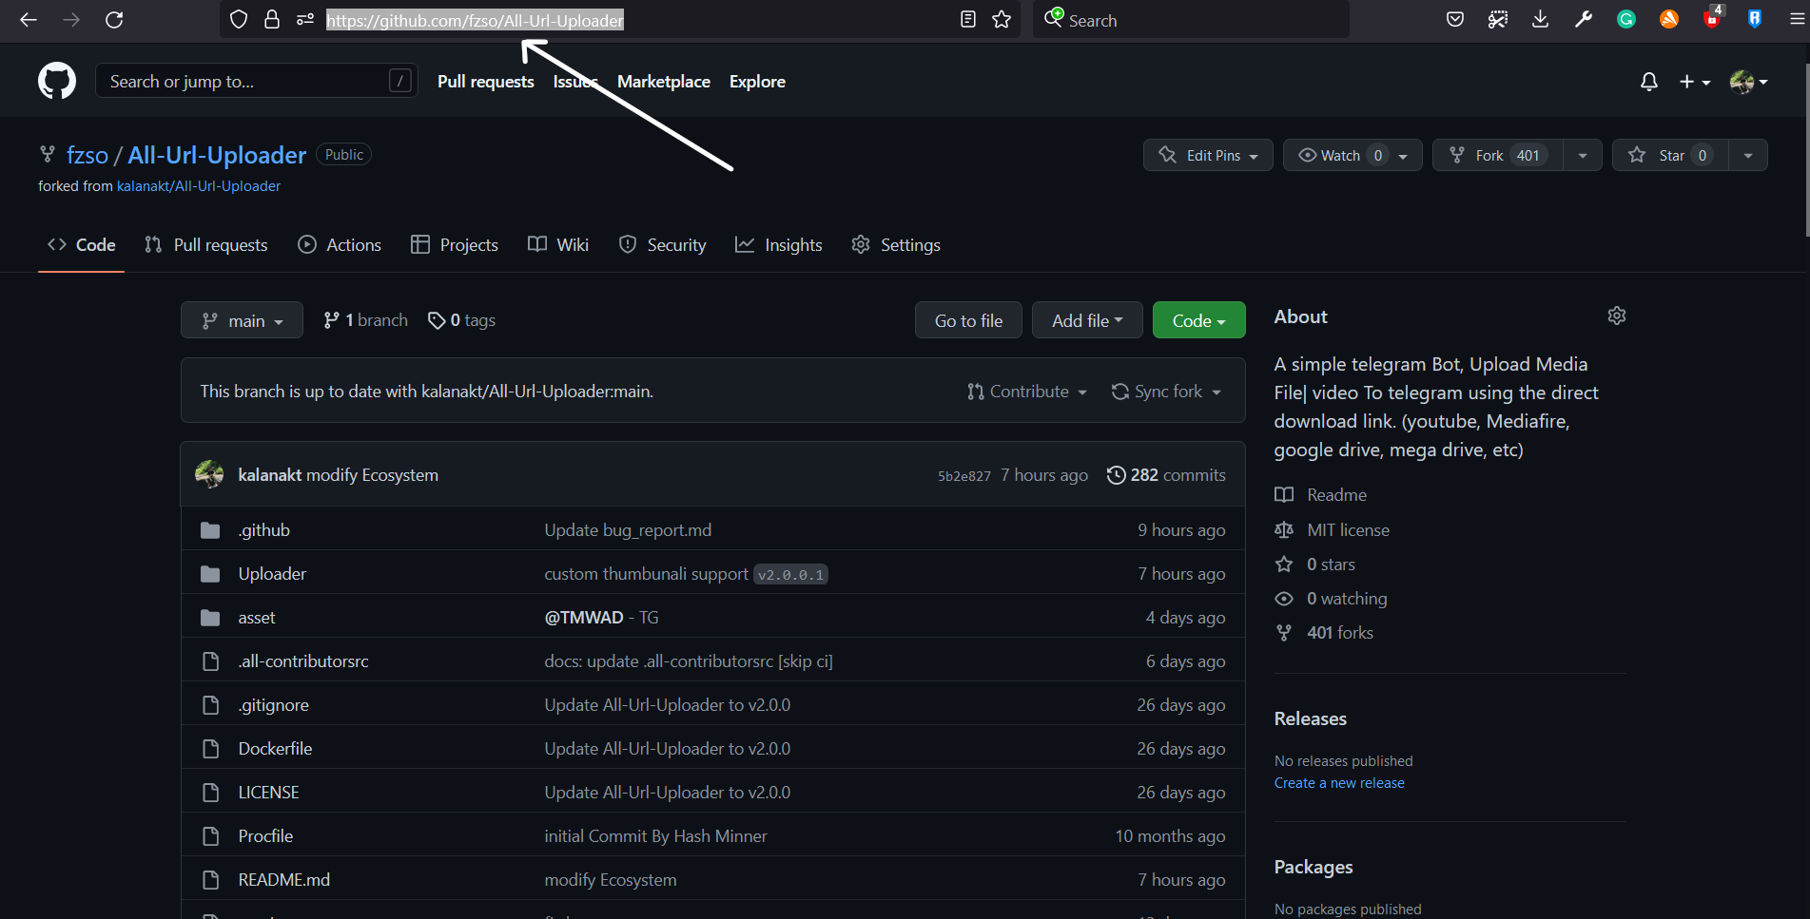Screen dimensions: 1810x919
Task: Open the fzso owner link
Action: 88,155
